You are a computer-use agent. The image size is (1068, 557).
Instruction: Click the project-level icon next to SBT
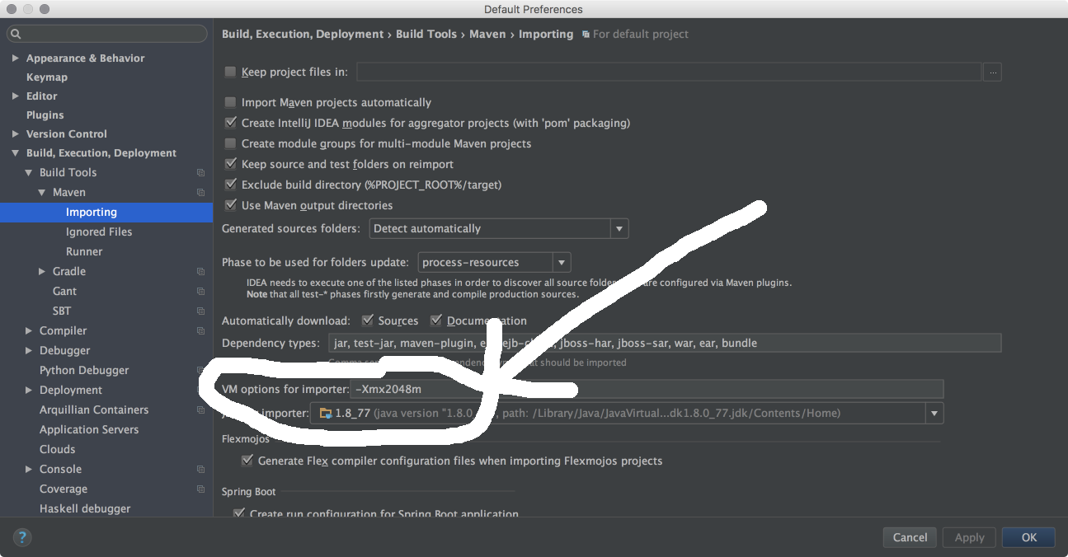click(200, 311)
